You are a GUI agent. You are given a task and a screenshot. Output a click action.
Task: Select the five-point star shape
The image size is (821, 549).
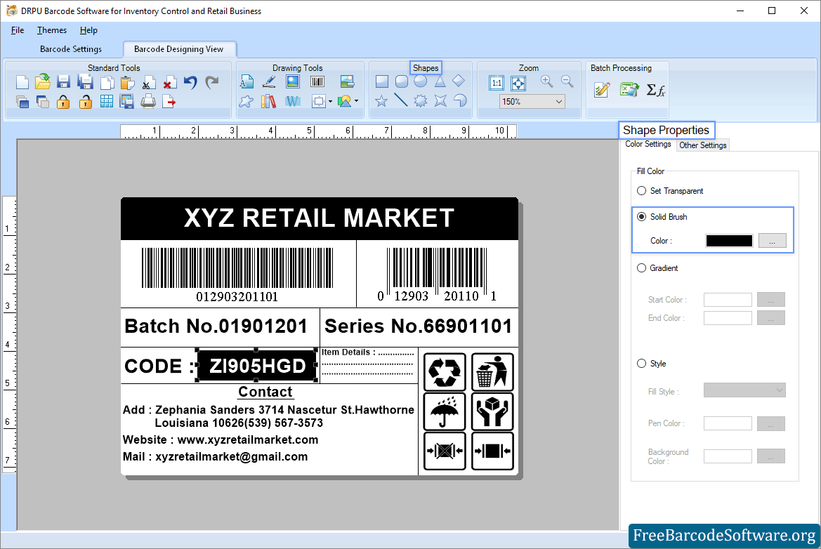(381, 100)
